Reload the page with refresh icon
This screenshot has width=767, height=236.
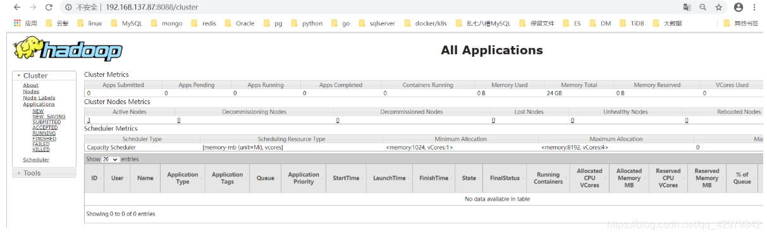pos(49,8)
